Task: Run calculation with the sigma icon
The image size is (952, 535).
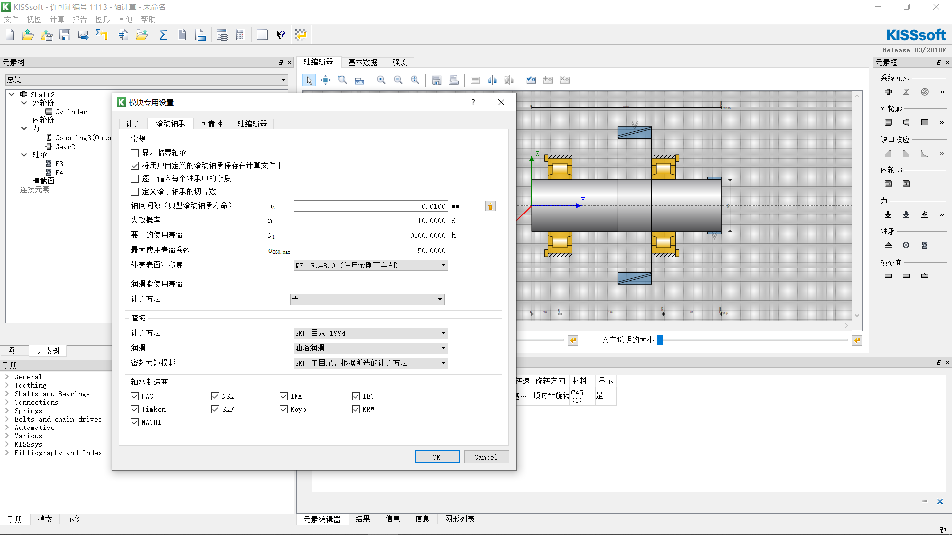Action: pos(163,35)
